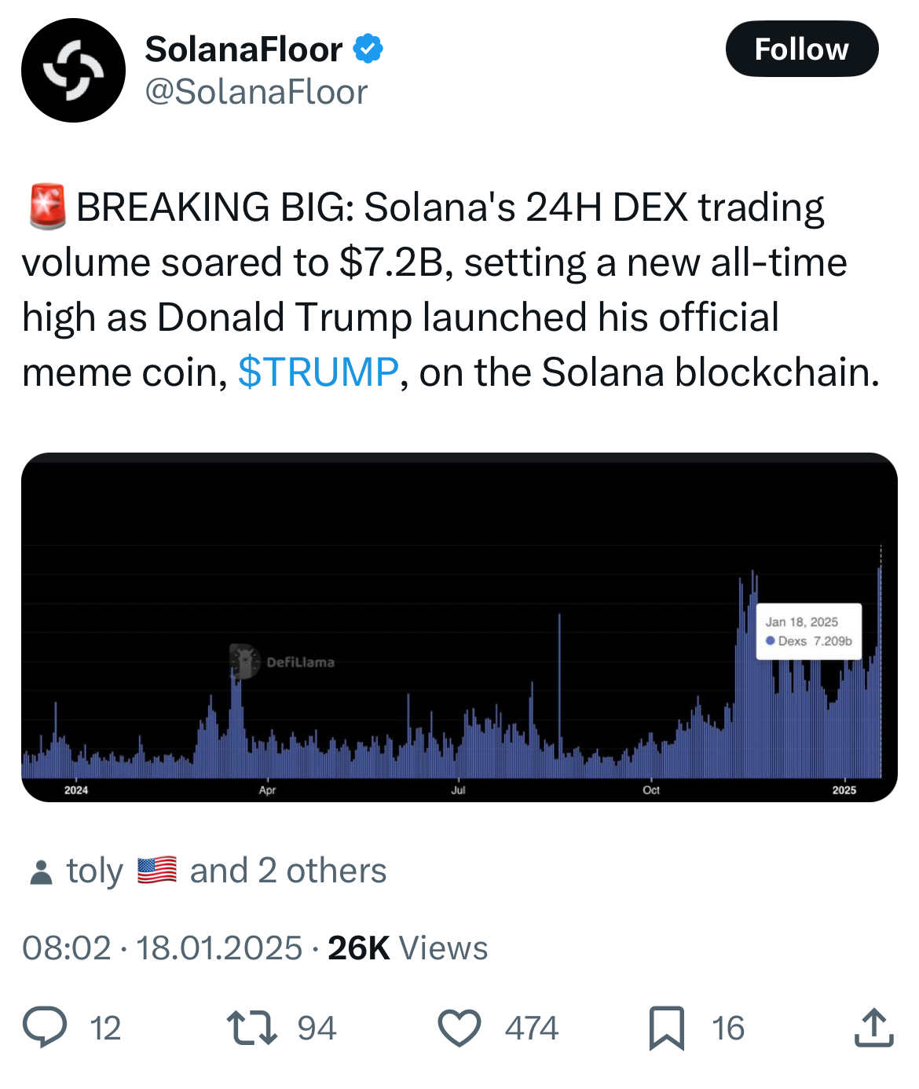Viewport: 919px width, 1089px height.
Task: Open the SolanaFloor display name
Action: pyautogui.click(x=243, y=49)
